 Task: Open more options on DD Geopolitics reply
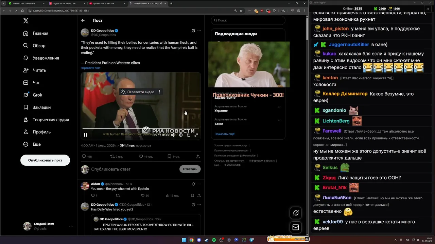(199, 205)
